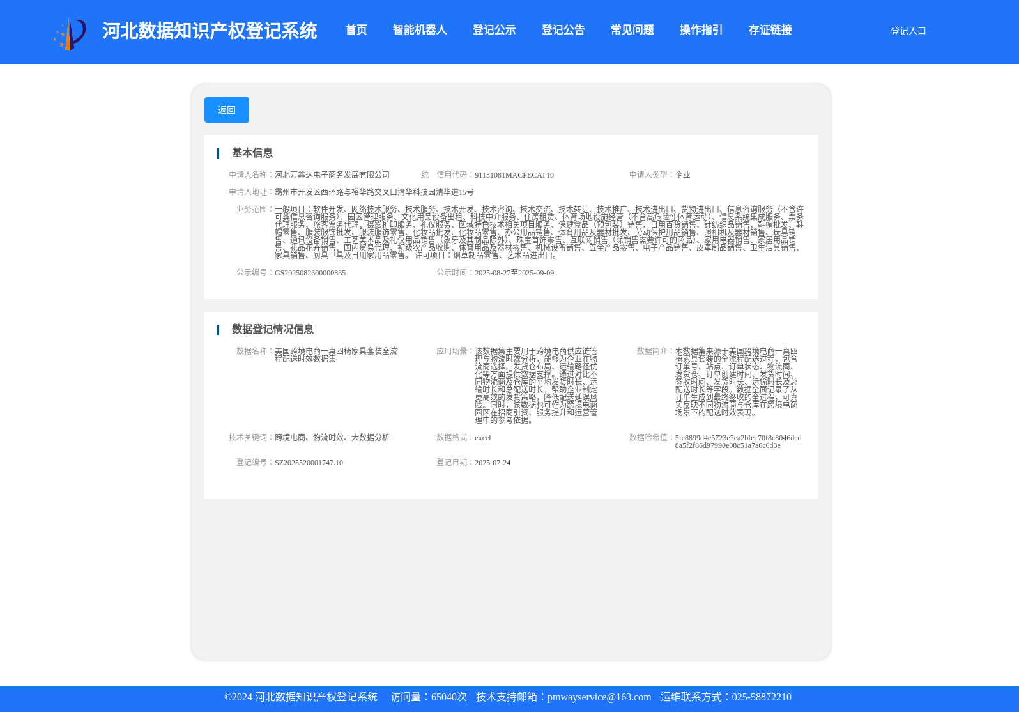Select keywords 跨境电商、物流时效、大数据分析
The image size is (1019, 712).
[332, 437]
